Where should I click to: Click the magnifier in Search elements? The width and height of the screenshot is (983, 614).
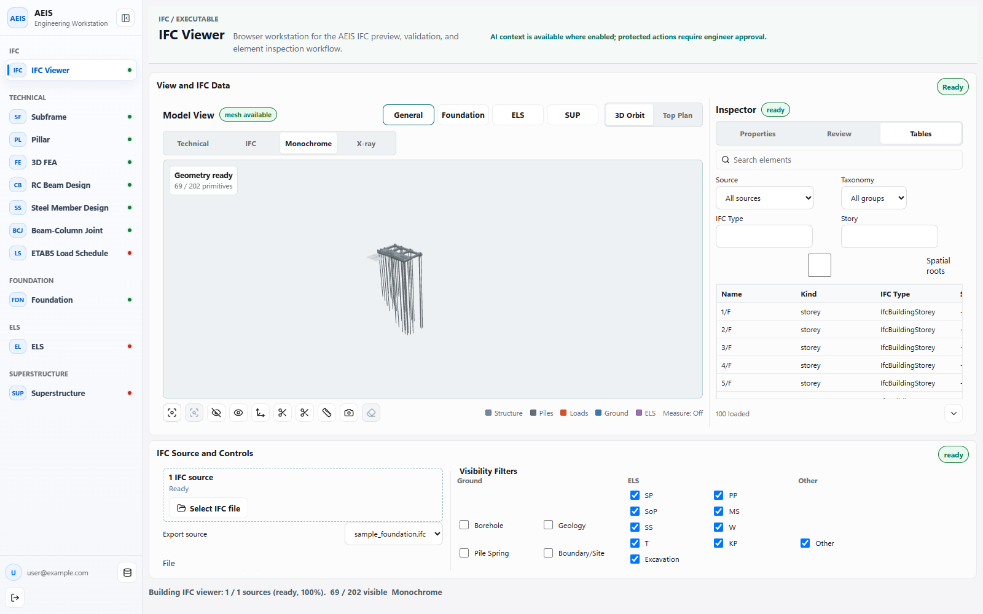click(x=726, y=160)
